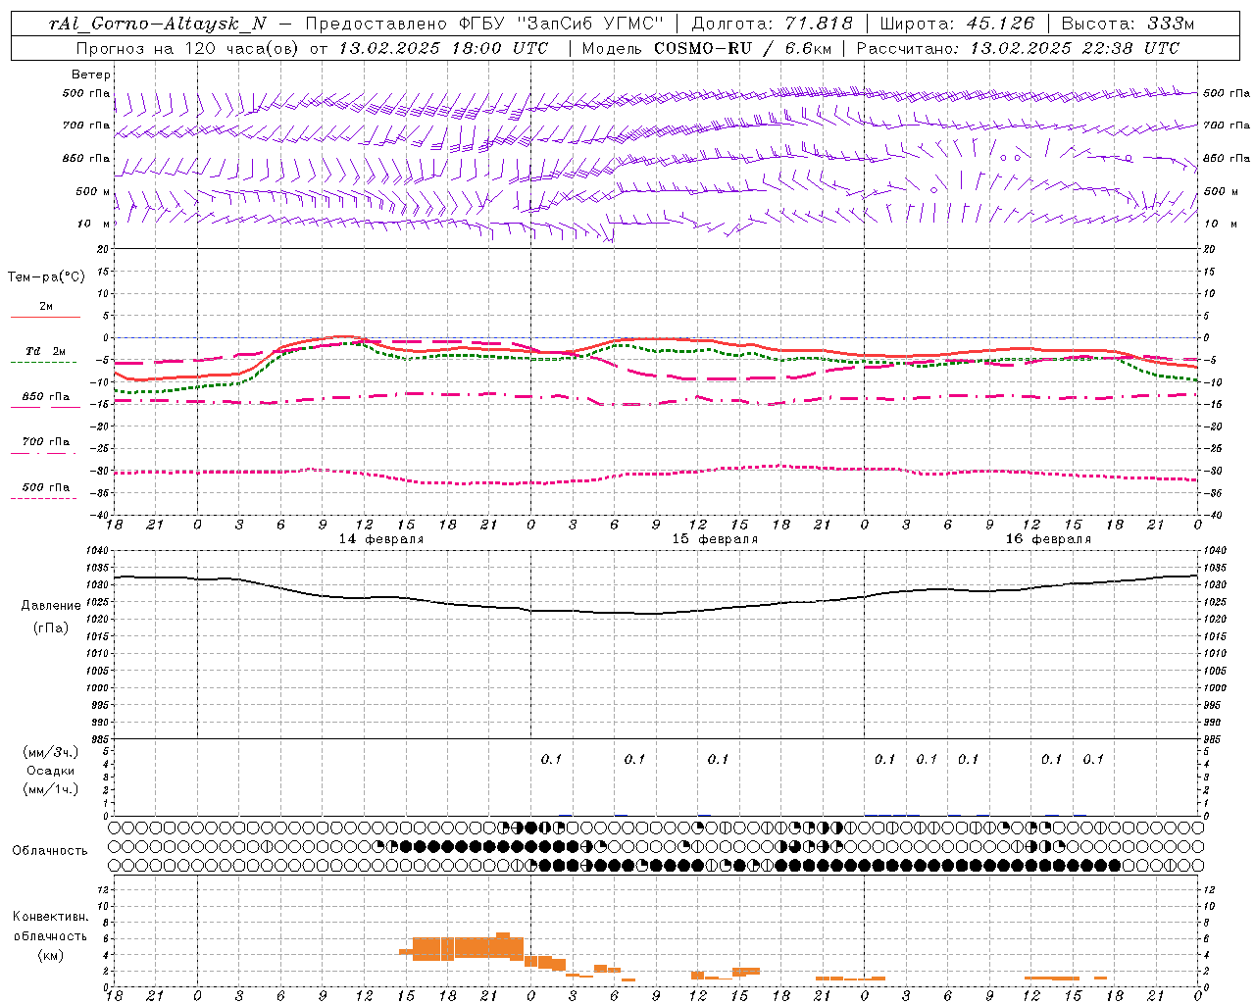Viewport: 1255px width, 1004px height.
Task: Click the Долгота: 71.818 header field
Action: 773,24
